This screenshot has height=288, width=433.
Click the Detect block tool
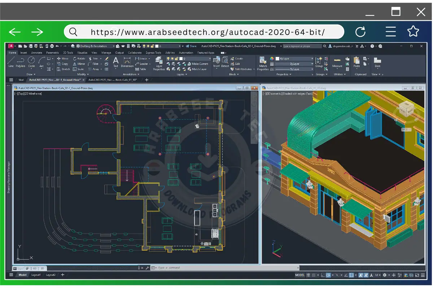(x=225, y=62)
